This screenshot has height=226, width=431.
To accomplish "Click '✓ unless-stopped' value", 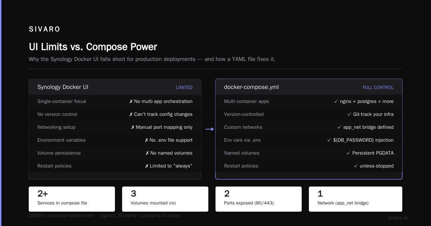I will 374,166.
